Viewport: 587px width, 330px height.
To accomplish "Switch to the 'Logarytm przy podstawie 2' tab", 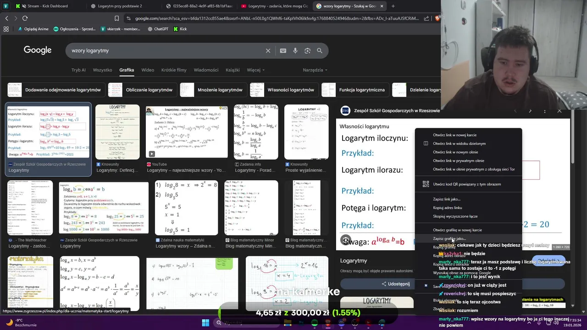I will tap(122, 6).
